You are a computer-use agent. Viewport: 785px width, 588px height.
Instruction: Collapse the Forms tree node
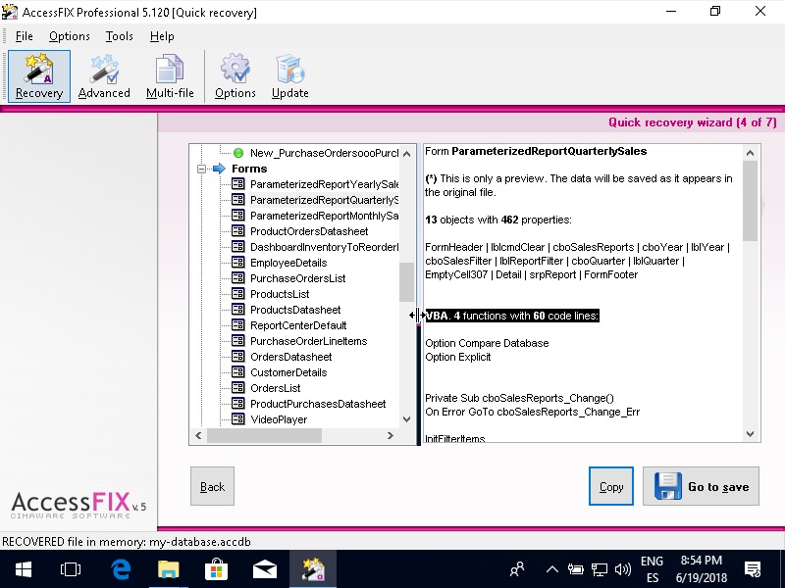202,169
